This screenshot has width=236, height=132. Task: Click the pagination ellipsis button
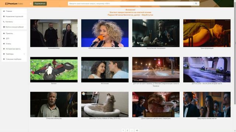pyautogui.click(x=132, y=131)
